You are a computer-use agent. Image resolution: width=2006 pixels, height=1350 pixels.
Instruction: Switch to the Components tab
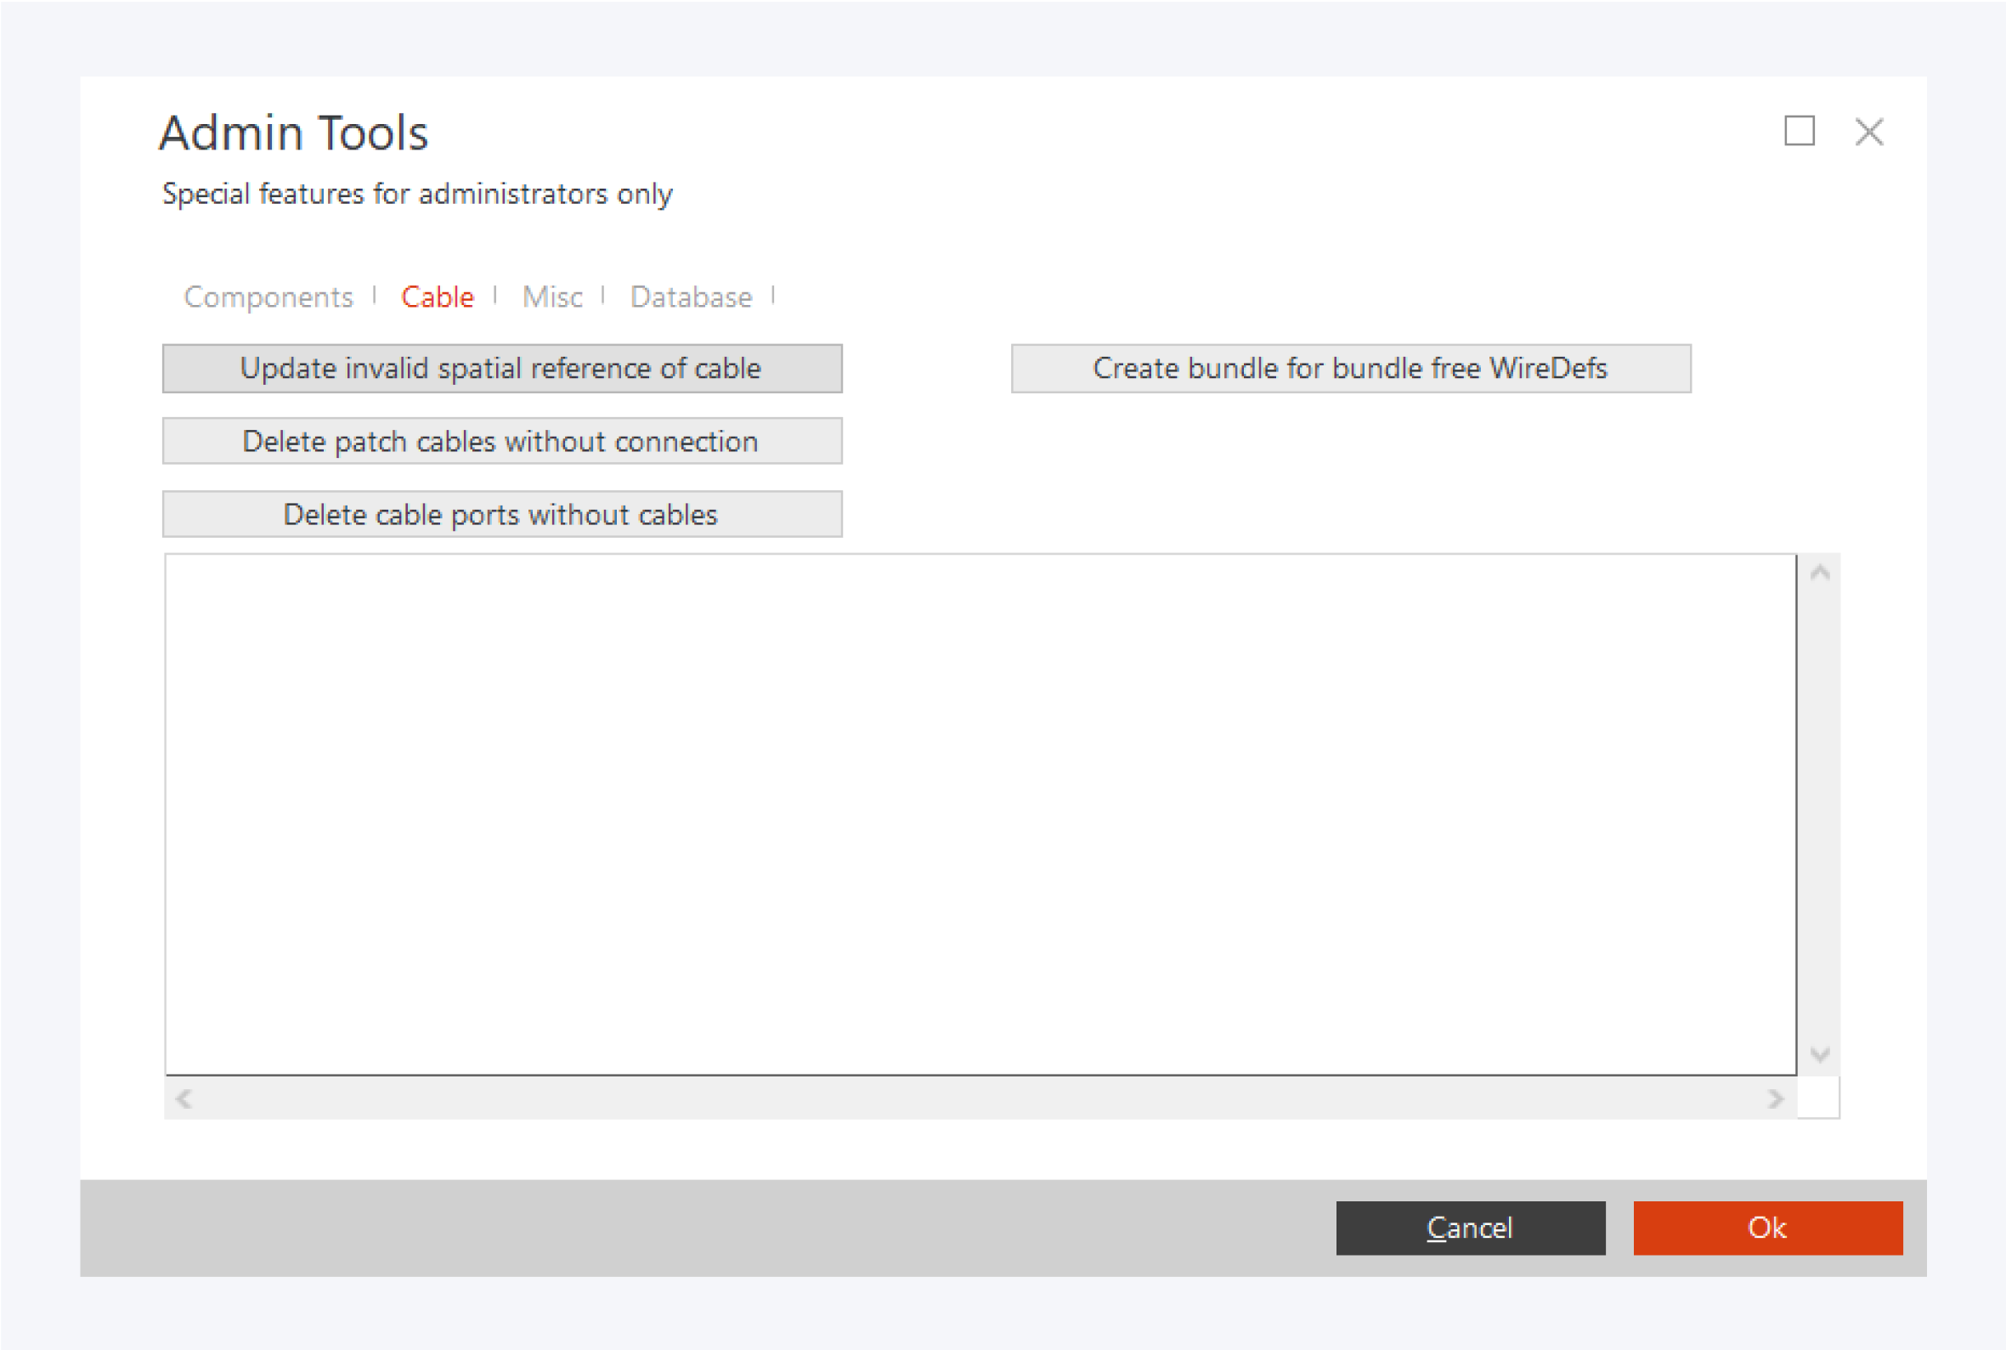268,297
